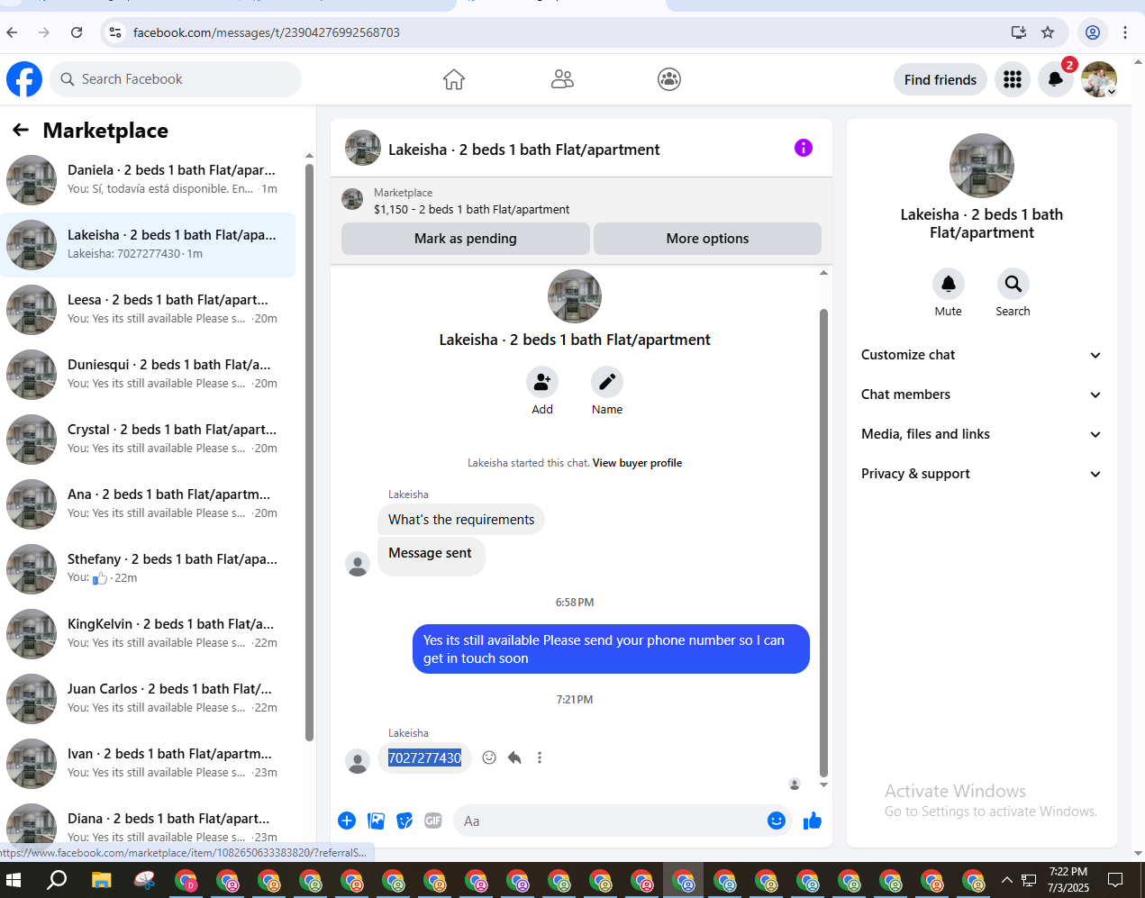Click Lakeisha's profile thumbnail in right panel

click(x=982, y=166)
